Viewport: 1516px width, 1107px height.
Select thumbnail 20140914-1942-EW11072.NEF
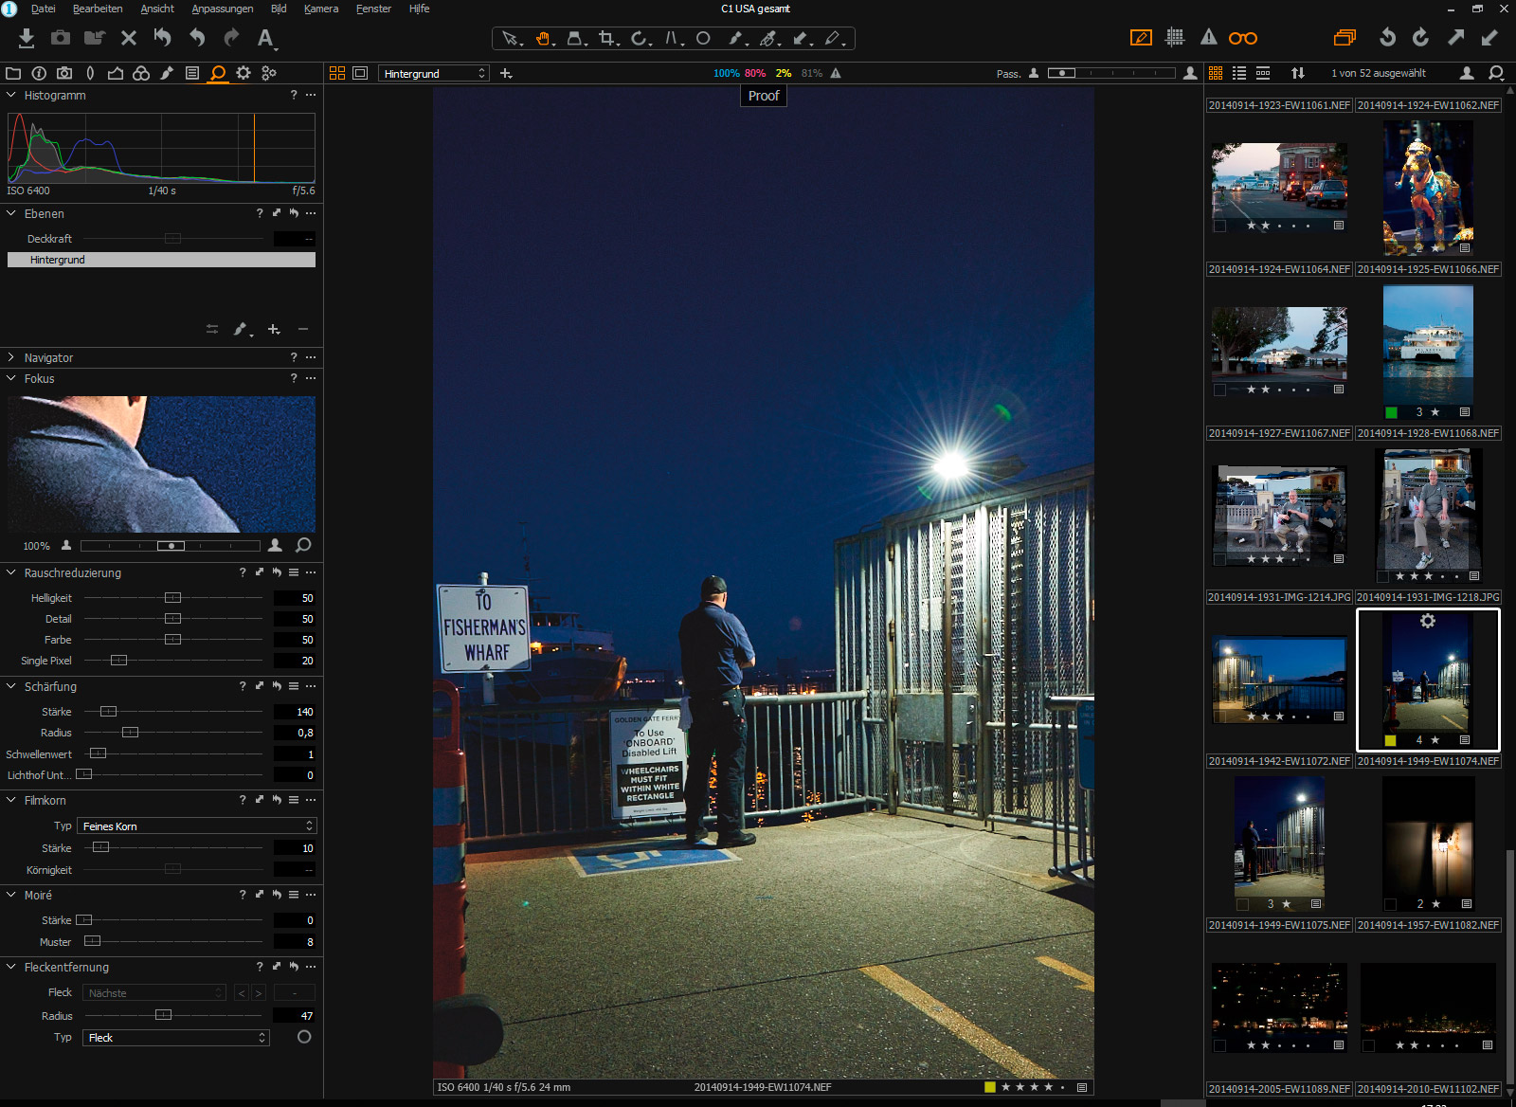click(x=1279, y=680)
